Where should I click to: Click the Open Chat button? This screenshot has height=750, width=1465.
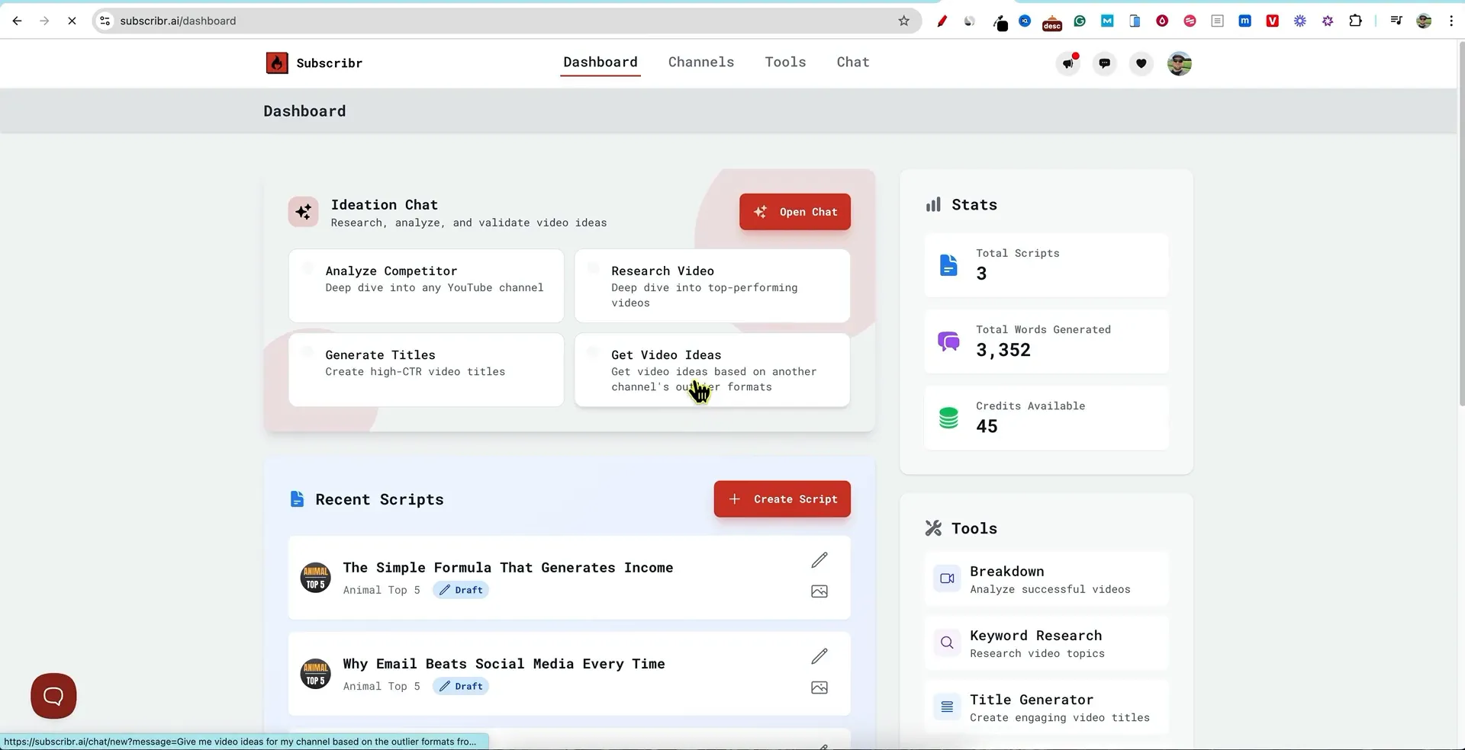point(794,212)
